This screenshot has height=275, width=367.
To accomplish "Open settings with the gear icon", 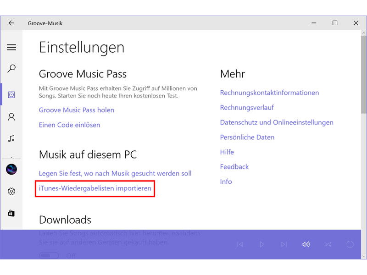I will pos(11,191).
